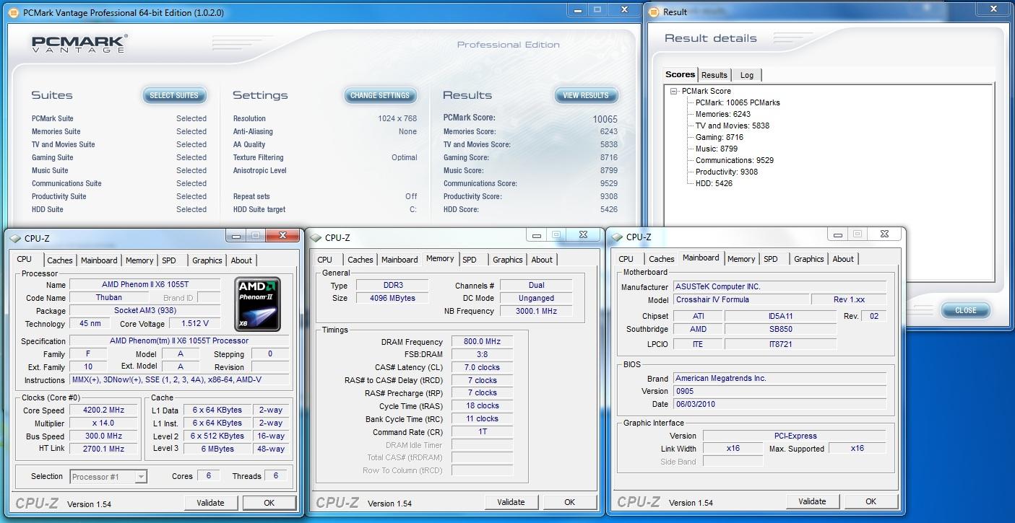The height and width of the screenshot is (523, 1015).
Task: Click the Core Speed value 4200.2 MHz
Action: tap(104, 410)
